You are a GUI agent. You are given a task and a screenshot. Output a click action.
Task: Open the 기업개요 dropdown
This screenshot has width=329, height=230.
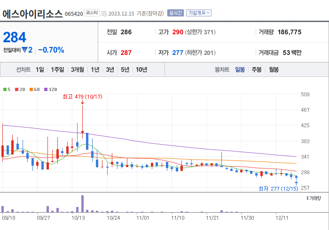(x=198, y=13)
